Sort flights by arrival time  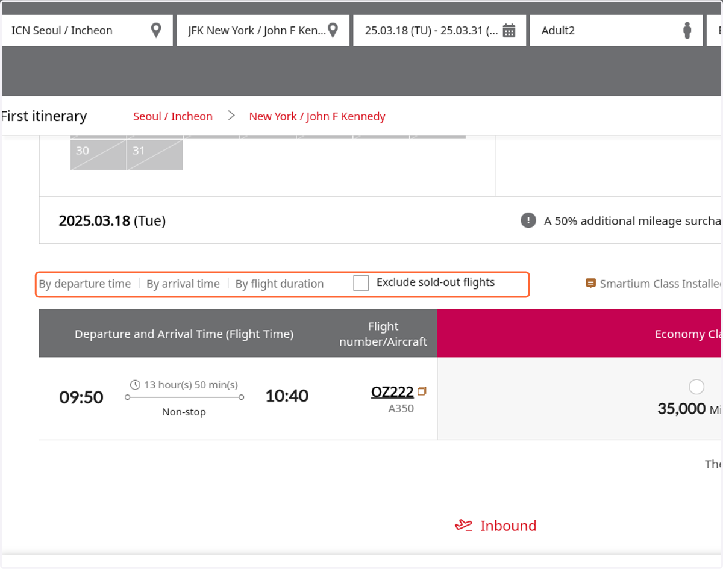click(183, 284)
